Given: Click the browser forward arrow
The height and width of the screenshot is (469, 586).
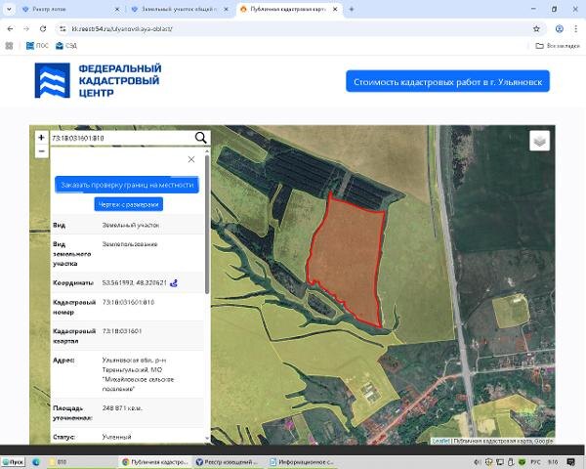Looking at the screenshot, I should click(26, 28).
